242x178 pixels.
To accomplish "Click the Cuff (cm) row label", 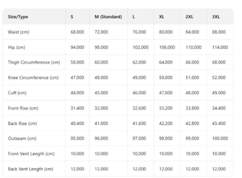I will pyautogui.click(x=17, y=93).
